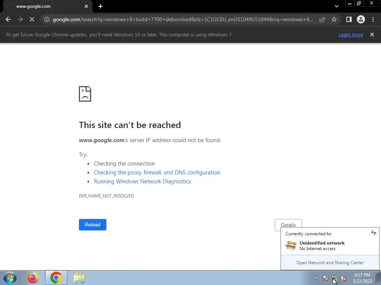Open proxy, firewall, and DNS configuration link

pos(157,173)
